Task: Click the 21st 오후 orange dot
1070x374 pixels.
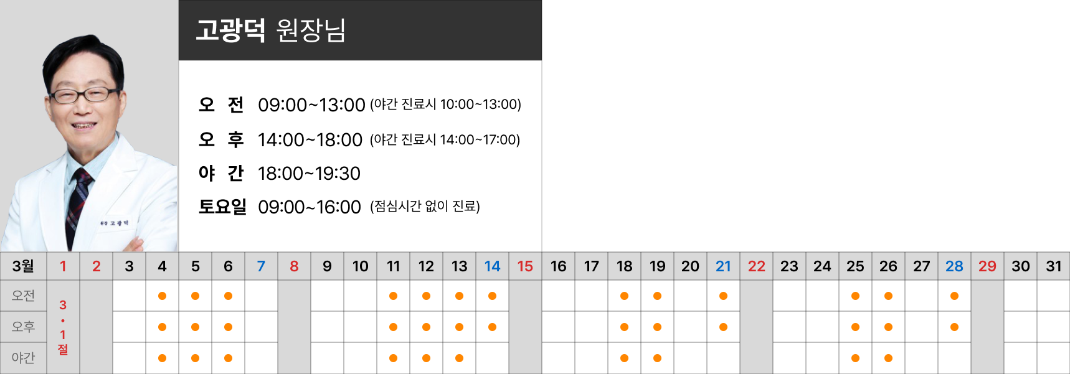Action: tap(723, 327)
